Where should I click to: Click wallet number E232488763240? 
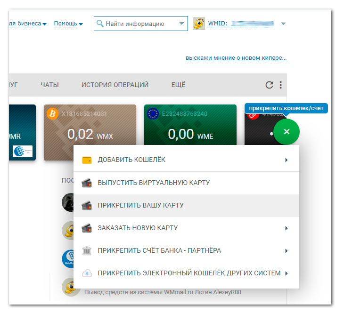[185, 114]
